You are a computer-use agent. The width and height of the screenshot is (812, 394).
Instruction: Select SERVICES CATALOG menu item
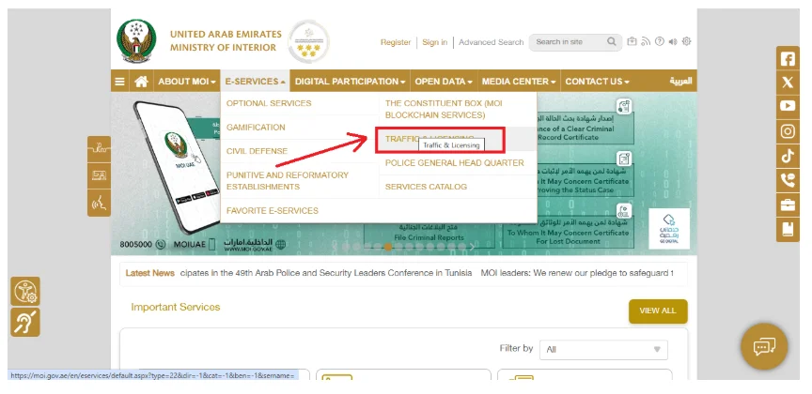tap(426, 187)
